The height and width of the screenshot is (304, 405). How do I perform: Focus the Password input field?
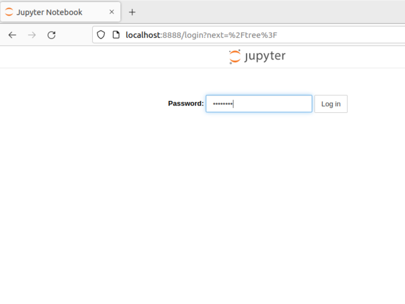(x=259, y=104)
